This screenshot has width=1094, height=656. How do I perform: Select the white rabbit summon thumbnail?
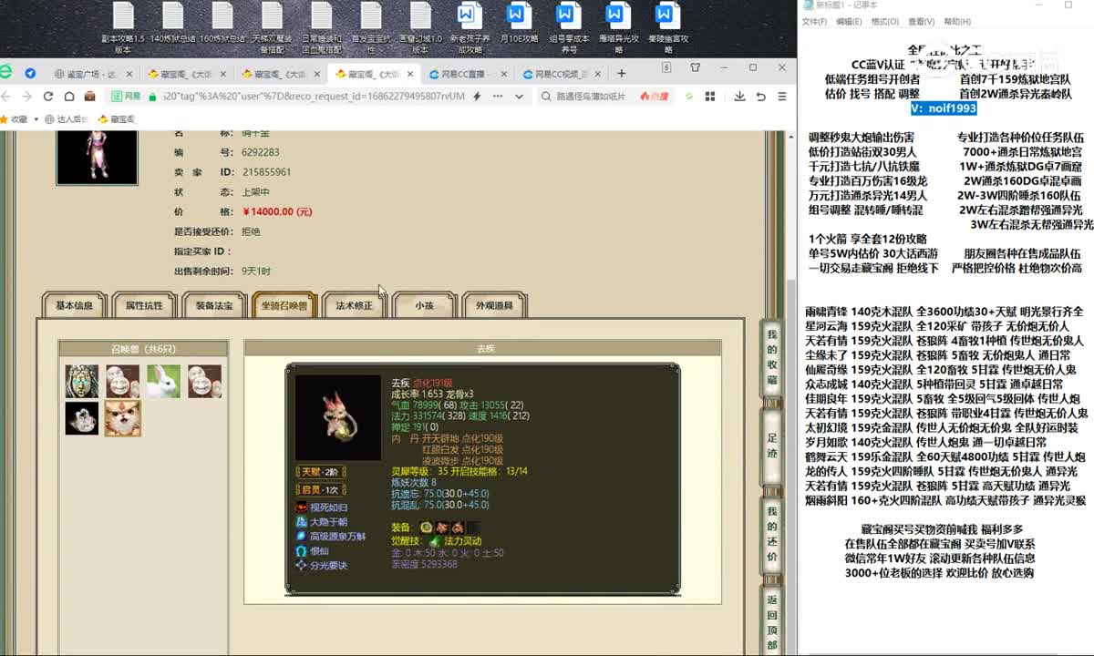point(163,381)
